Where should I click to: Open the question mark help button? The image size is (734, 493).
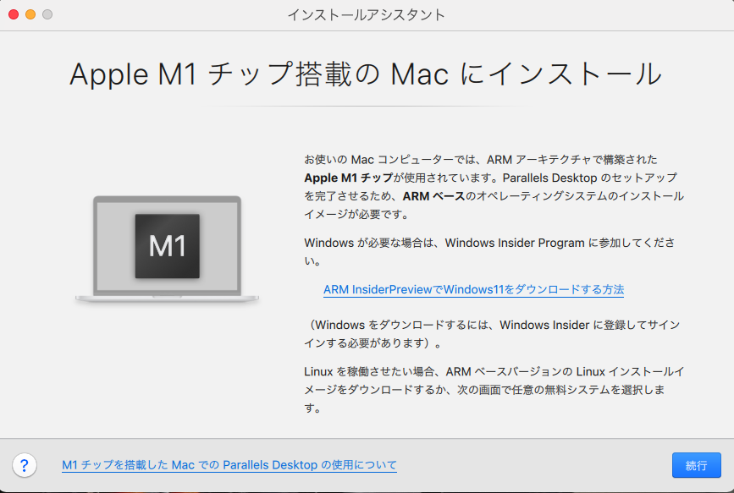[25, 465]
